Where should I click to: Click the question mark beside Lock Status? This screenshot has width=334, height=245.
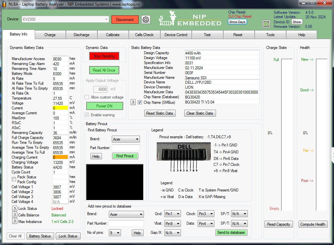(14, 209)
